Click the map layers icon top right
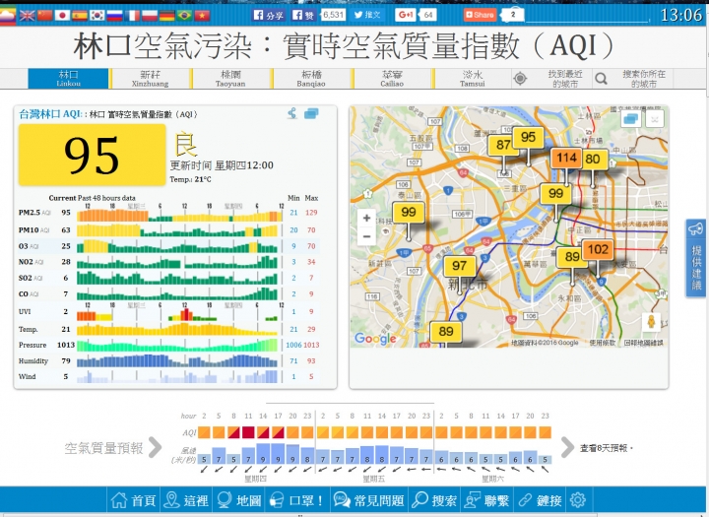 pyautogui.click(x=630, y=119)
